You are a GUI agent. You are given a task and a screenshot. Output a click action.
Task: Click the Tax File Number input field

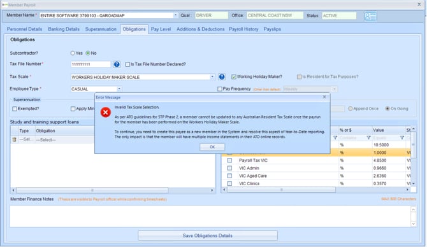click(x=90, y=64)
